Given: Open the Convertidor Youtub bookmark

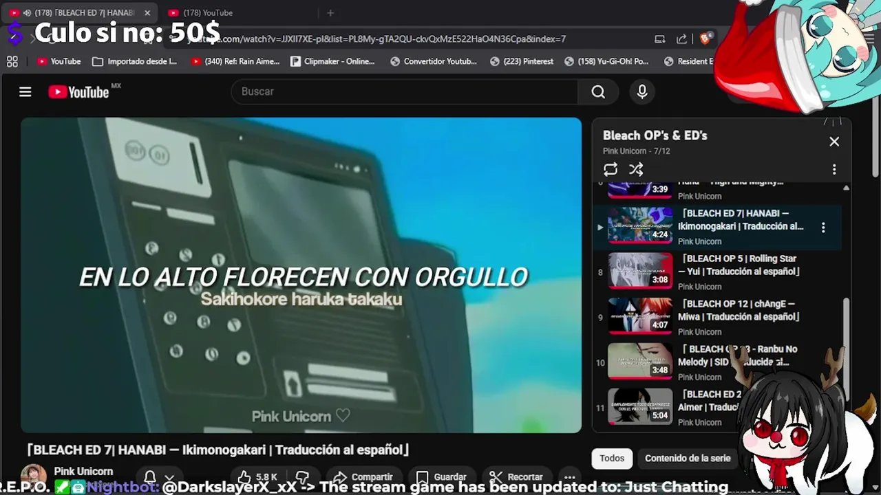Looking at the screenshot, I should click(434, 61).
